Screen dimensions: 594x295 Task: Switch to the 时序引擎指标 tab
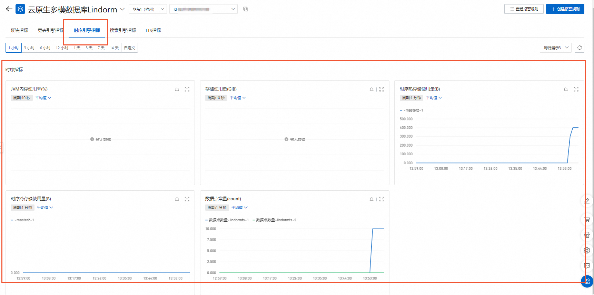[87, 30]
